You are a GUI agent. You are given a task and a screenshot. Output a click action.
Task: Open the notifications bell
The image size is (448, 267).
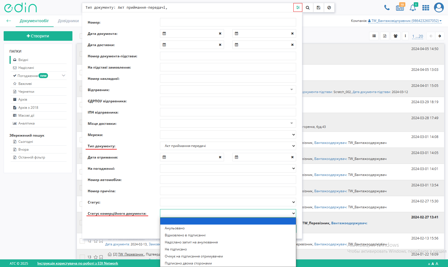pos(413,7)
